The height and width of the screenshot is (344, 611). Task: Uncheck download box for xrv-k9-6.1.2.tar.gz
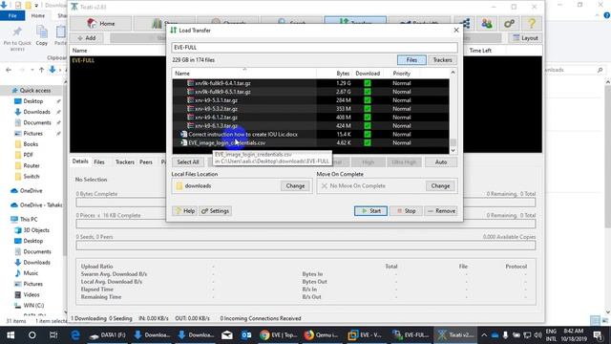(367, 117)
